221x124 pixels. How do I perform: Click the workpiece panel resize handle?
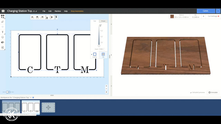click(52, 95)
